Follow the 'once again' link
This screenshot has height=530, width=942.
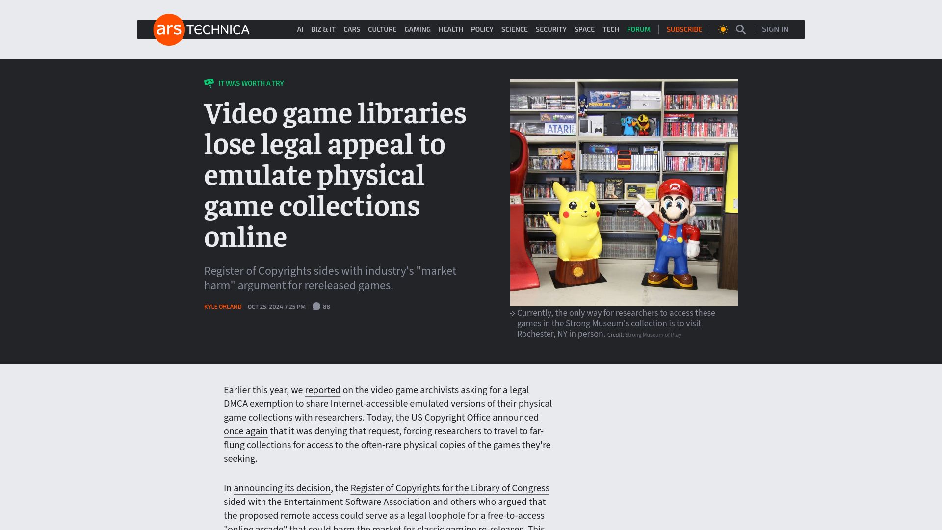[x=246, y=431]
